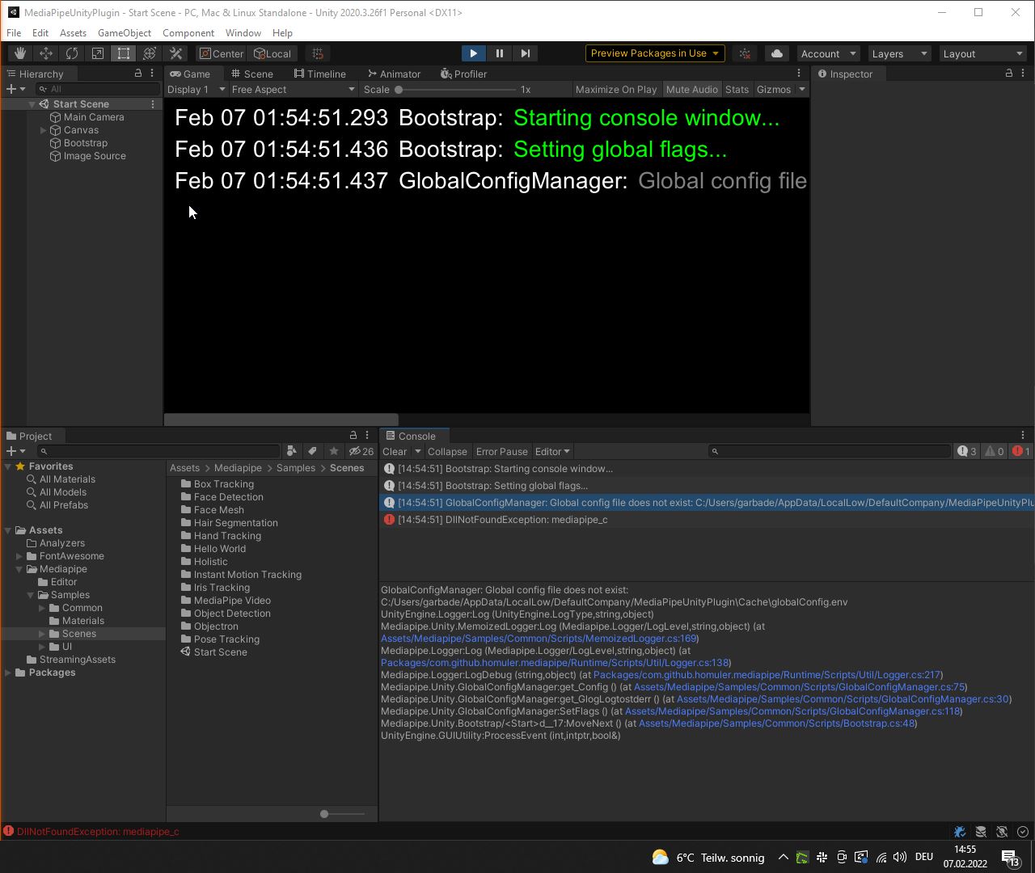Clear the Console messages
The image size is (1035, 873).
[x=395, y=451]
